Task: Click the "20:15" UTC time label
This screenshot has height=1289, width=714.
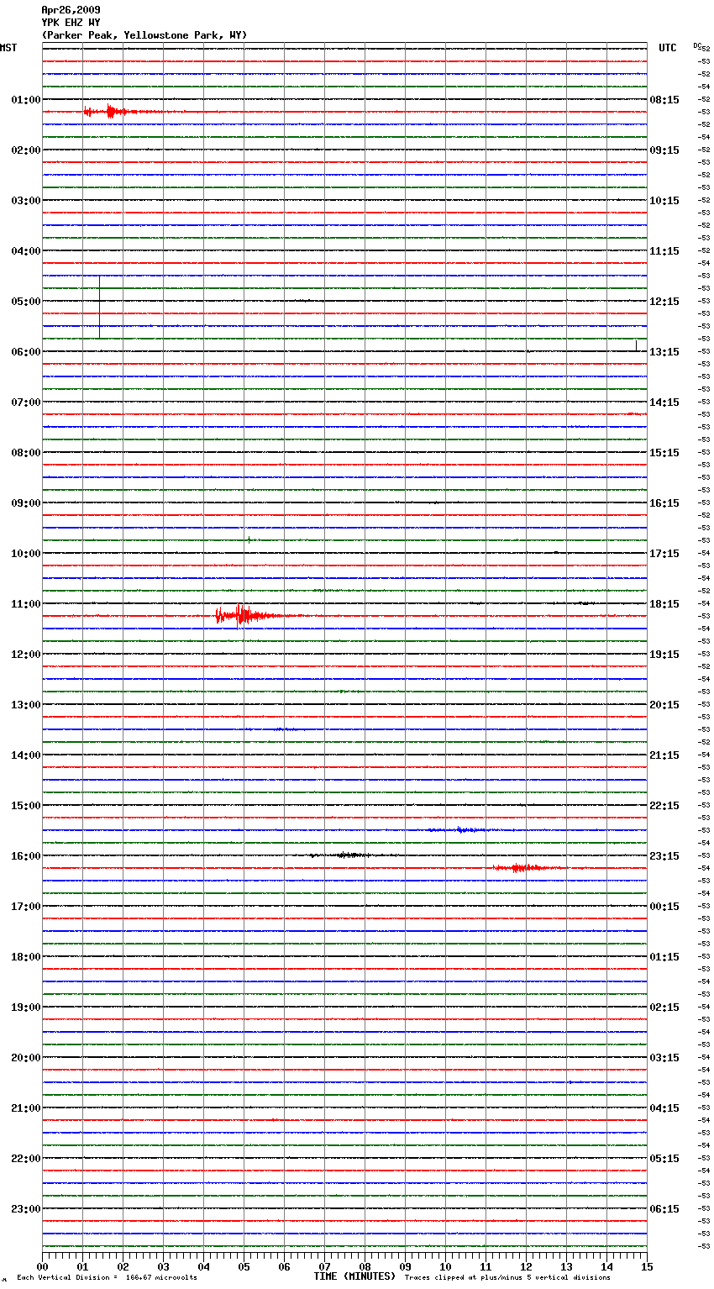Action: (x=664, y=705)
